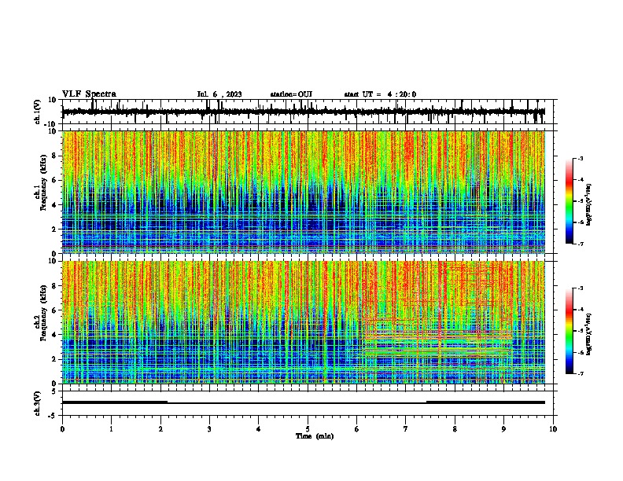
Task: Click the "ch.1(V)" waveform axis label
Action: point(38,112)
